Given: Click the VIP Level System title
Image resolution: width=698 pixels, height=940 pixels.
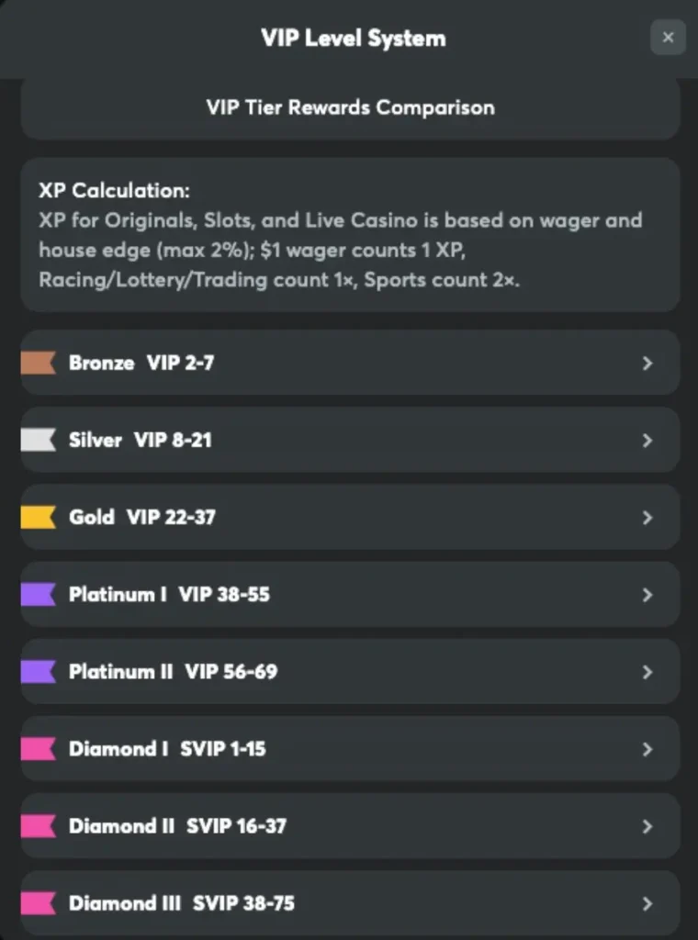Looking at the screenshot, I should tap(353, 38).
